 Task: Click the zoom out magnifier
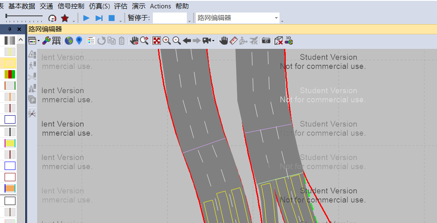pyautogui.click(x=177, y=41)
